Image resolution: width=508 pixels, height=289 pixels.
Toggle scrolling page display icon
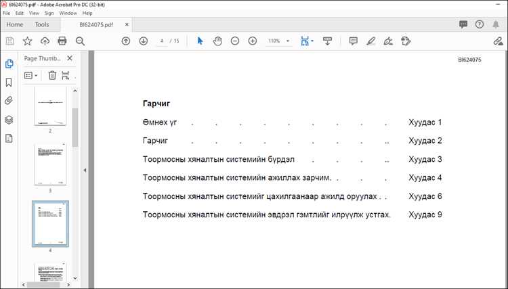click(327, 41)
